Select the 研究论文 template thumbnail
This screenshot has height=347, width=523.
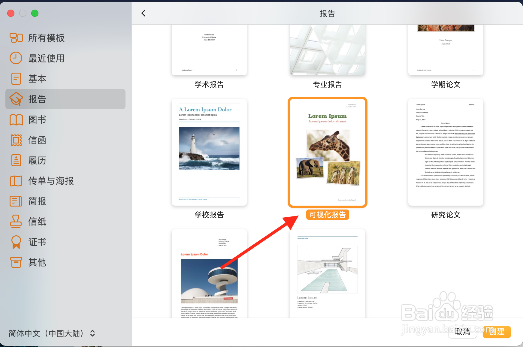tap(445, 152)
